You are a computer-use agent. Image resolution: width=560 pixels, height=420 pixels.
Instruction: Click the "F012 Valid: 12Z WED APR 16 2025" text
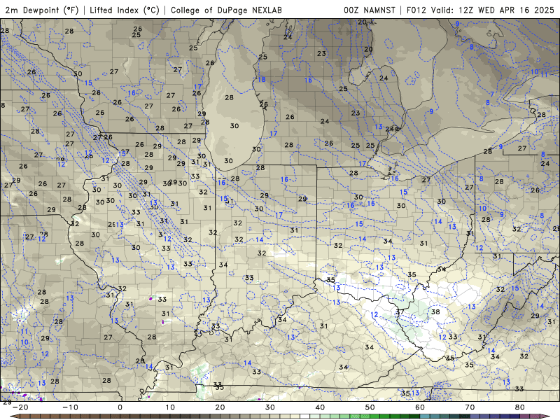(x=480, y=10)
